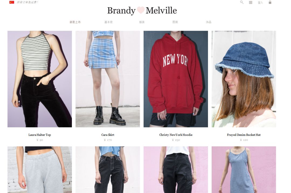
Task: Open the Cara Skirt product link
Action: (108, 135)
